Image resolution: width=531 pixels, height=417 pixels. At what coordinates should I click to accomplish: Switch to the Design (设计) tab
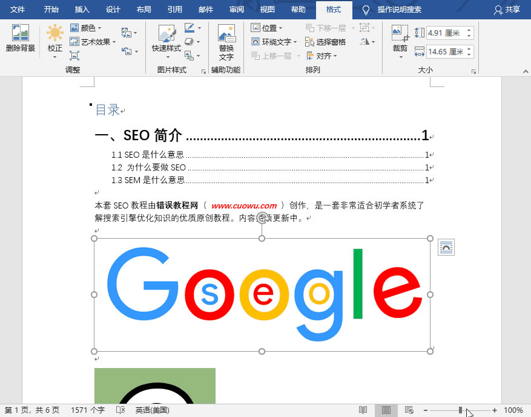pyautogui.click(x=113, y=10)
